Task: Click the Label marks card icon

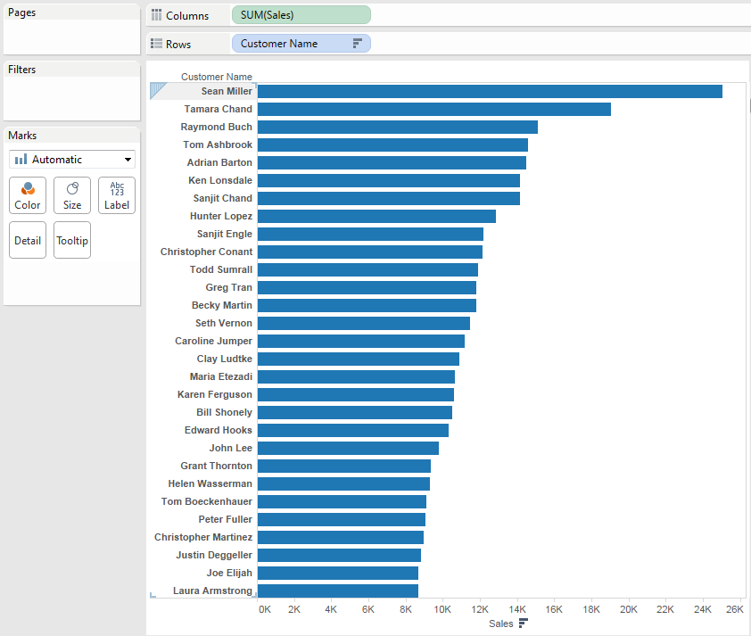Action: [x=117, y=189]
